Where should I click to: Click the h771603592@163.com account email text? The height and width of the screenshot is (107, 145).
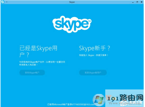[83, 104]
